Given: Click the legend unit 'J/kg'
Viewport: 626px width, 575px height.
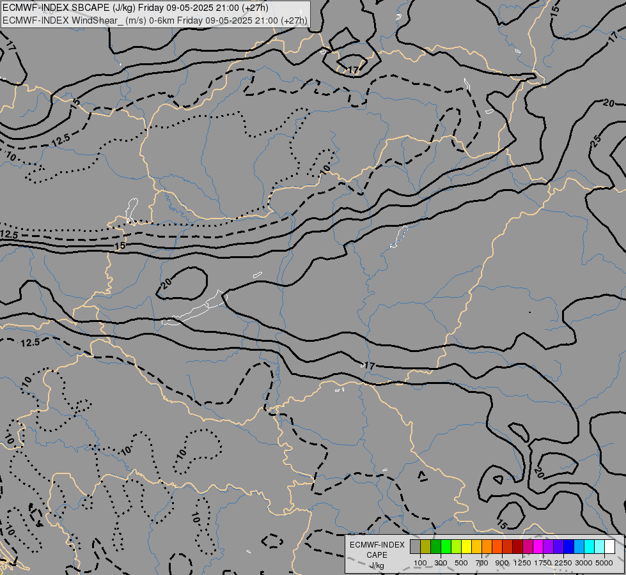Looking at the screenshot, I should tap(377, 565).
